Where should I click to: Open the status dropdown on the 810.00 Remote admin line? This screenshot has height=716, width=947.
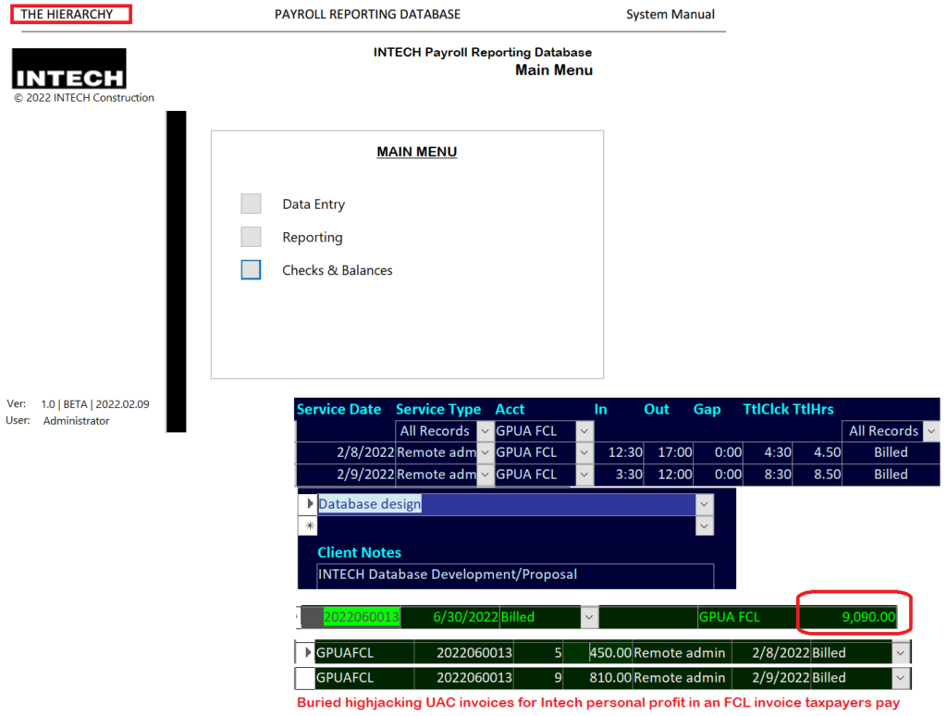tap(901, 677)
